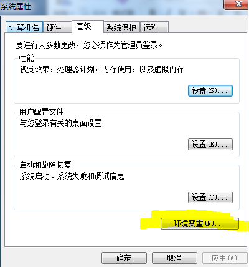This screenshot has height=267, width=249.
Task: Confirm with the 确定 button
Action: 124,258
